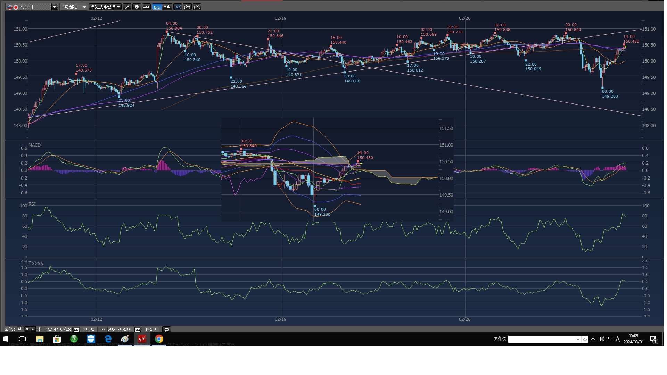667x375 pixels.
Task: Switch price display to Ask
Action: pos(167,7)
